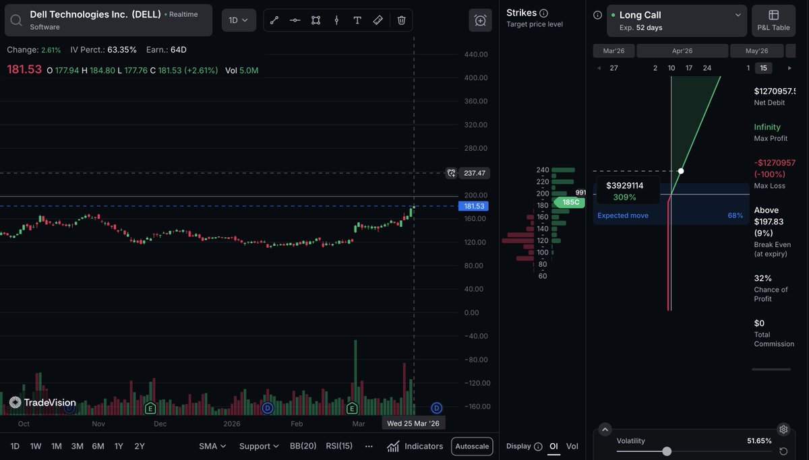Select the rectangle shape drawing tool
The width and height of the screenshot is (809, 460).
click(316, 20)
